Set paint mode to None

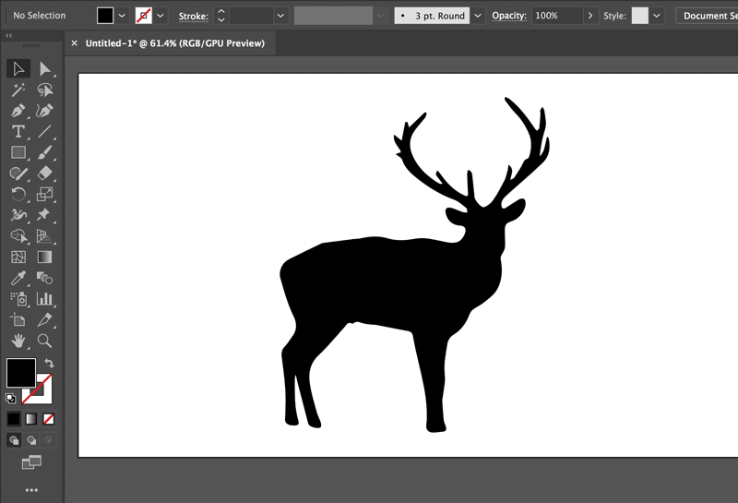click(49, 419)
